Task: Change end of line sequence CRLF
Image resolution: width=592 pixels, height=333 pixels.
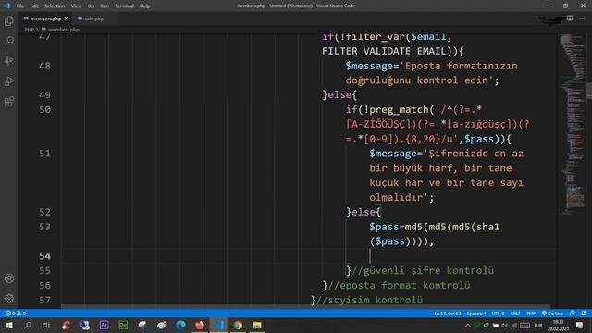Action: [515, 314]
